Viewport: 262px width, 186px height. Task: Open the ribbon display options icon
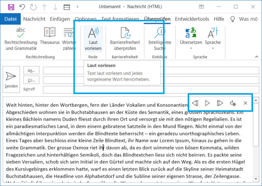point(201,7)
